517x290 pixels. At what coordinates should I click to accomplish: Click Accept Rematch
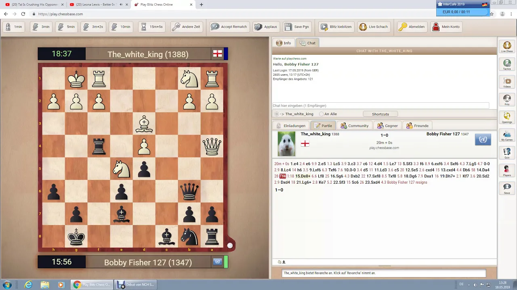click(229, 27)
